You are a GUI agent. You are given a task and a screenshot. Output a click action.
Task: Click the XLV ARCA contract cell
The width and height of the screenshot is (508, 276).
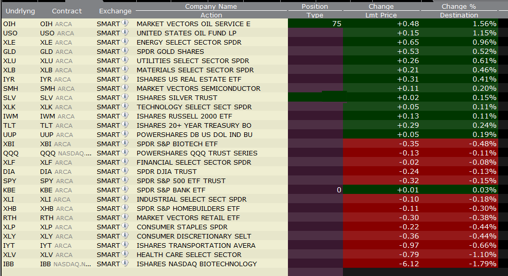[x=56, y=255]
